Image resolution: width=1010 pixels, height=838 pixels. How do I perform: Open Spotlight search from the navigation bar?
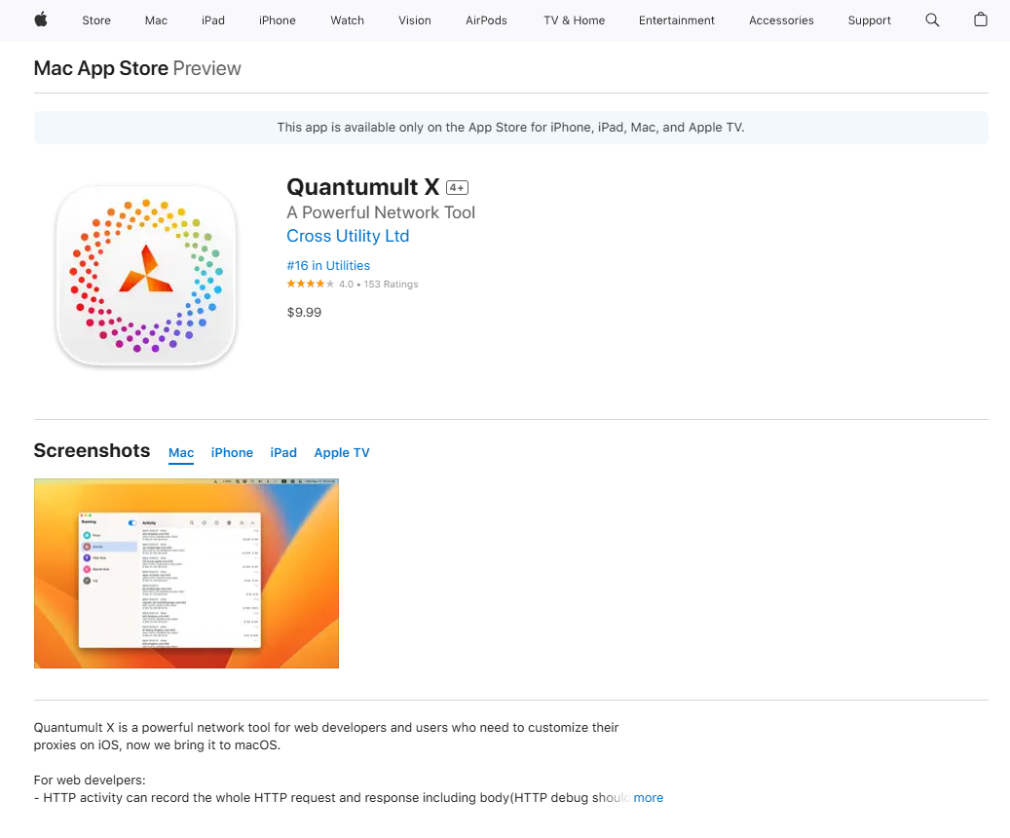pyautogui.click(x=932, y=19)
